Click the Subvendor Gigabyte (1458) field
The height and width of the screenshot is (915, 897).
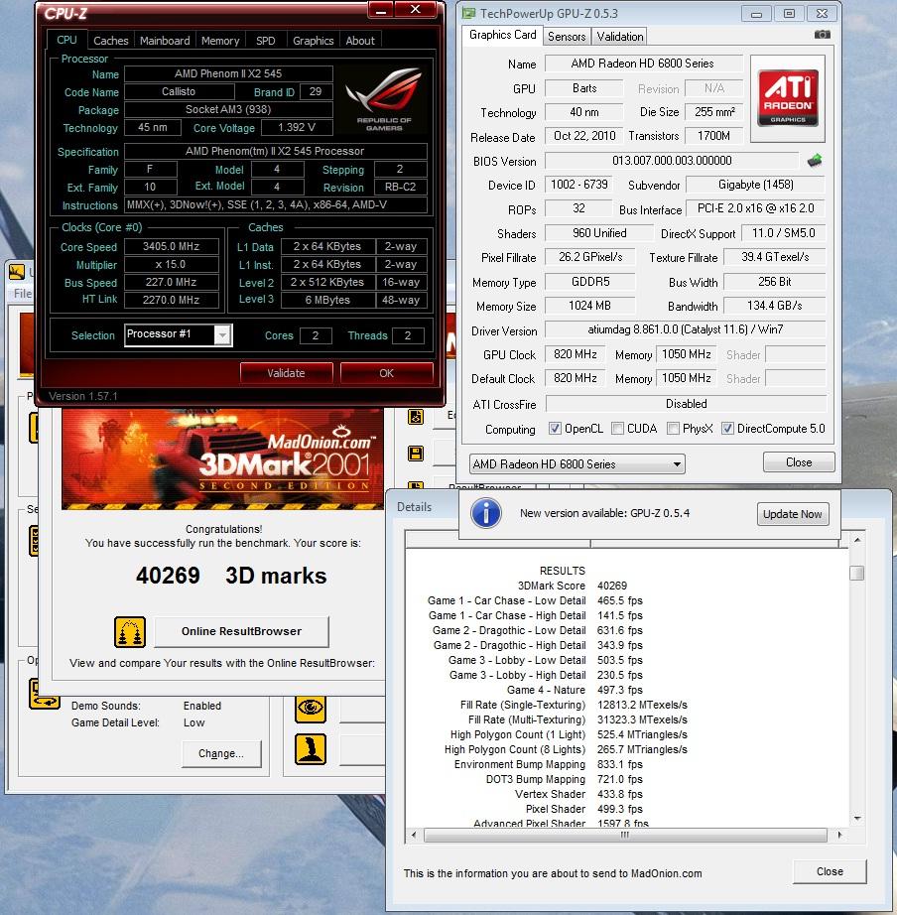[x=756, y=185]
